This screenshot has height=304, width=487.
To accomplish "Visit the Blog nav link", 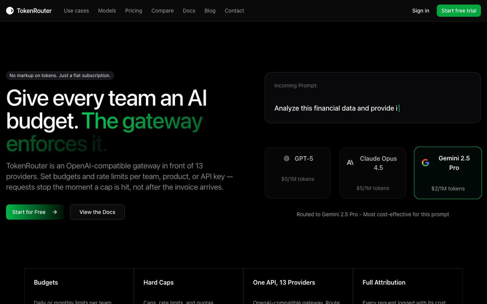I will (210, 11).
